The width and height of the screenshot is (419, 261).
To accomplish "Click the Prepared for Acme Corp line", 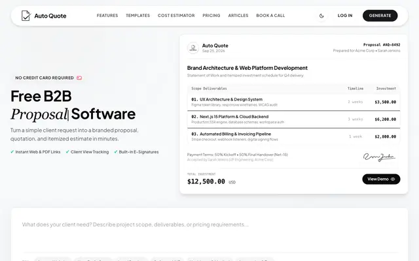I will 367,51.
